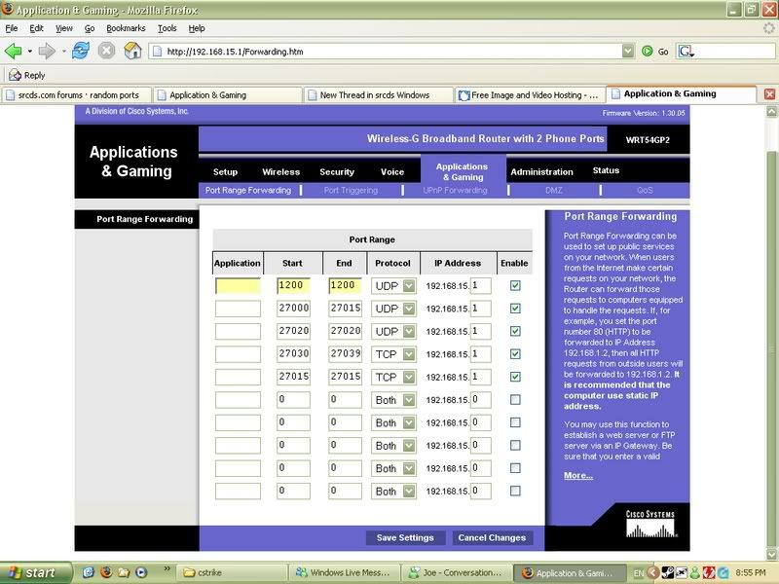The height and width of the screenshot is (584, 779).
Task: Open the Joe - Conversation taskbar window
Action: [x=458, y=572]
